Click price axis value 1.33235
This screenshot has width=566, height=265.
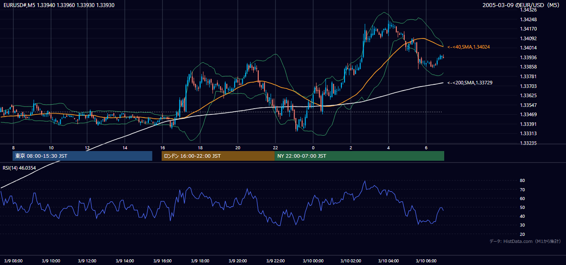click(528, 143)
